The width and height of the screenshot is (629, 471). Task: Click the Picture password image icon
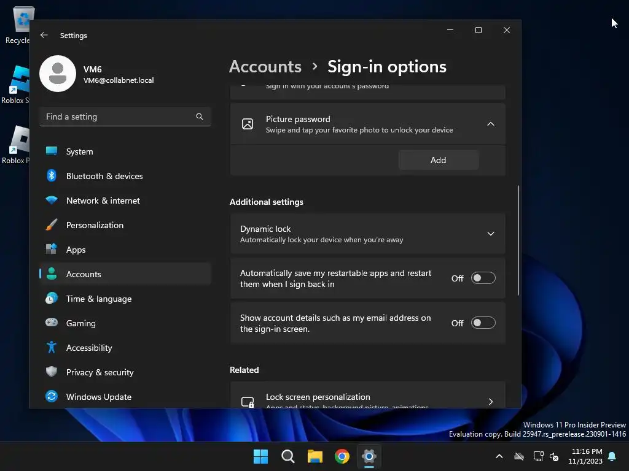[248, 124]
